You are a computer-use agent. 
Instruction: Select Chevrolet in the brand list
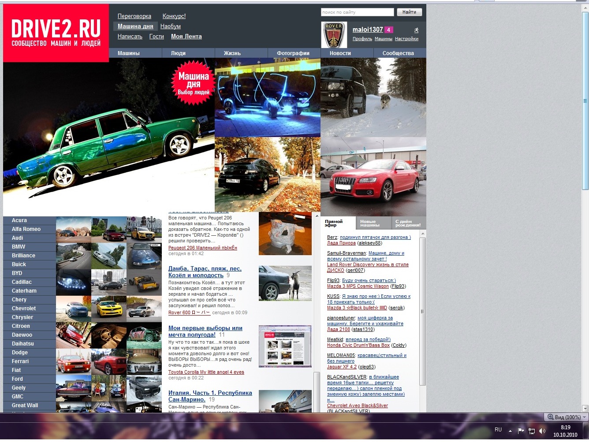(30, 308)
